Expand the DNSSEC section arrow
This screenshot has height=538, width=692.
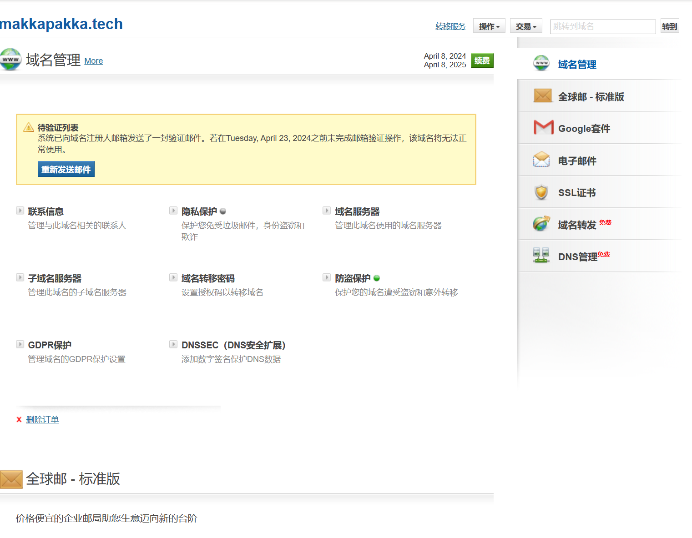point(173,344)
